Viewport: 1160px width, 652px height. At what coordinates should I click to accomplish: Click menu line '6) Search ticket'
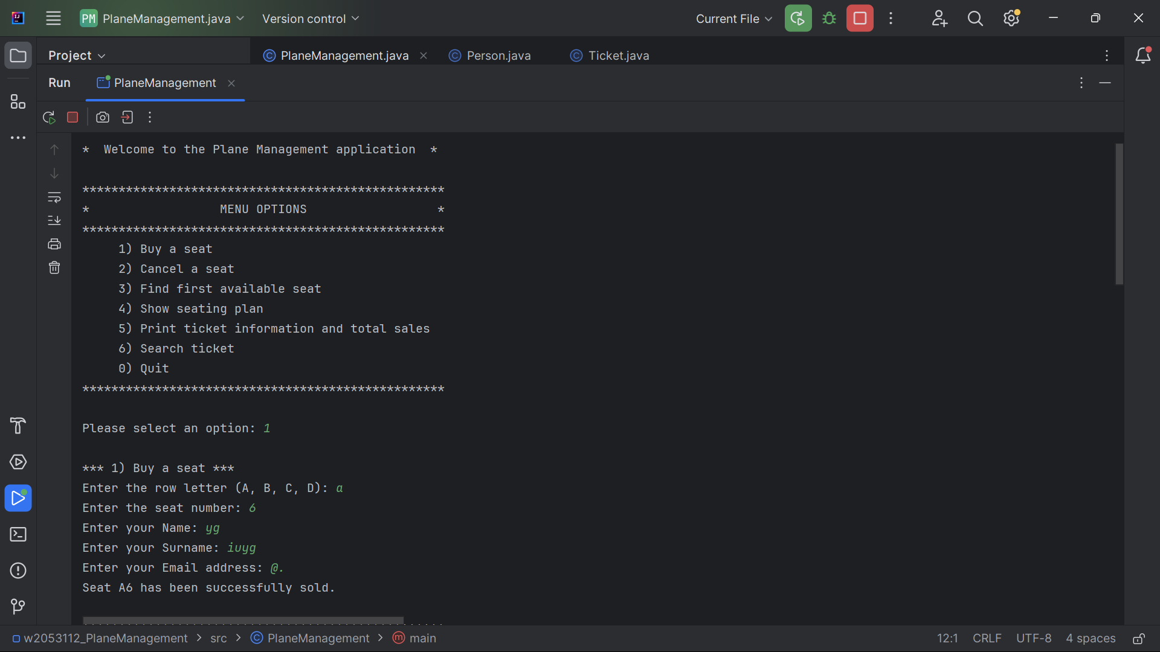tap(176, 349)
